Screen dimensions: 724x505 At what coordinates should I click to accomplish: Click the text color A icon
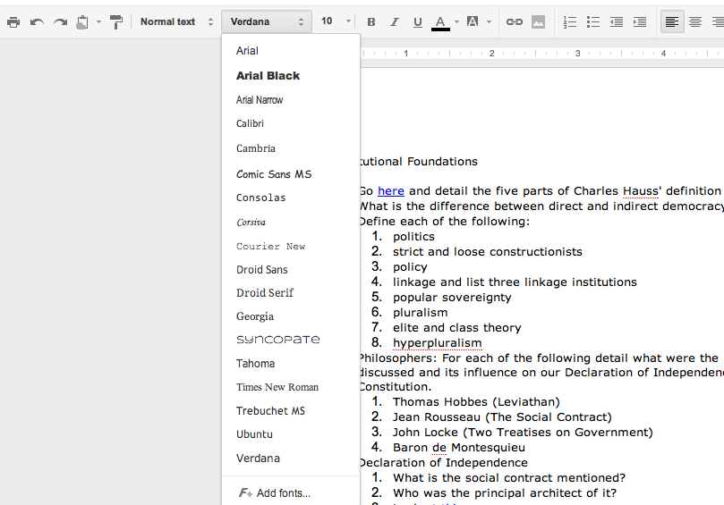pyautogui.click(x=440, y=22)
